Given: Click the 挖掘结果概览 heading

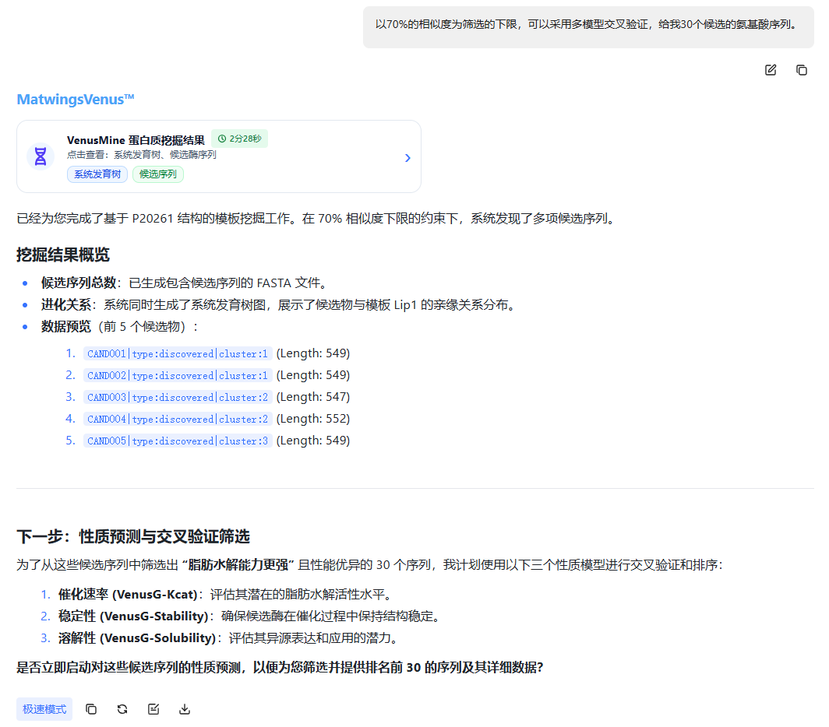Looking at the screenshot, I should tap(63, 255).
